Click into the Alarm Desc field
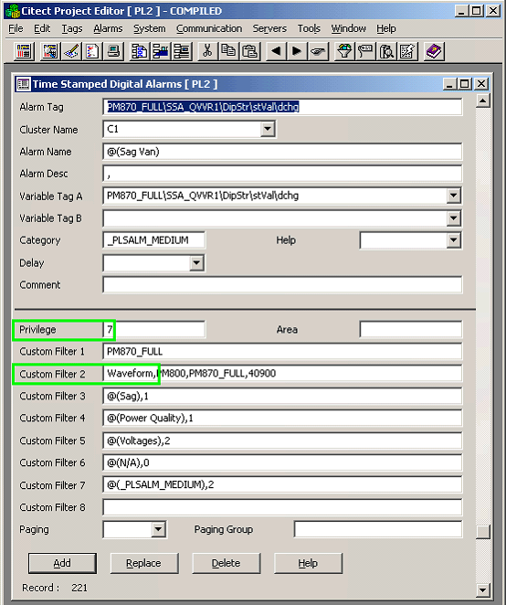Screen dimensions: 506x605 [x=282, y=174]
